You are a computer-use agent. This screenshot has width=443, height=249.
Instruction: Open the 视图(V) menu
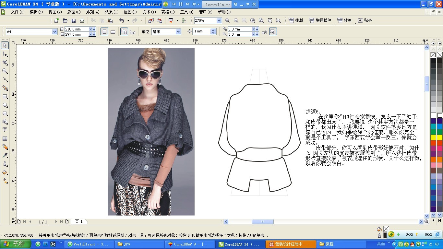click(55, 12)
